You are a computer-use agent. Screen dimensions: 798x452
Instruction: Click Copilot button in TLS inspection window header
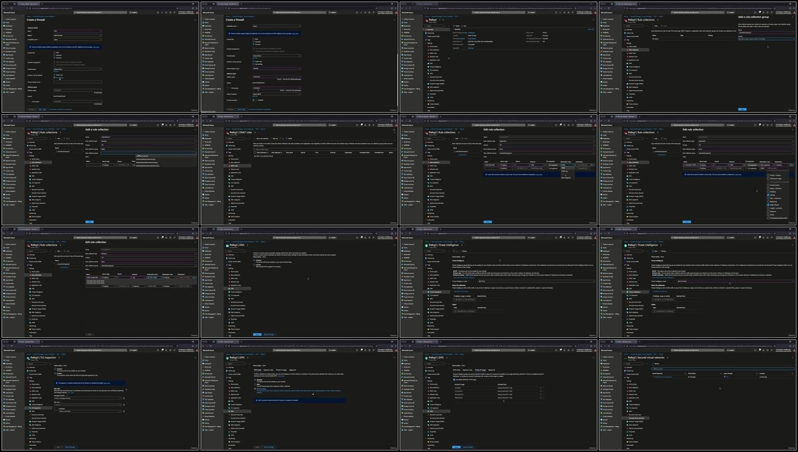[133, 350]
